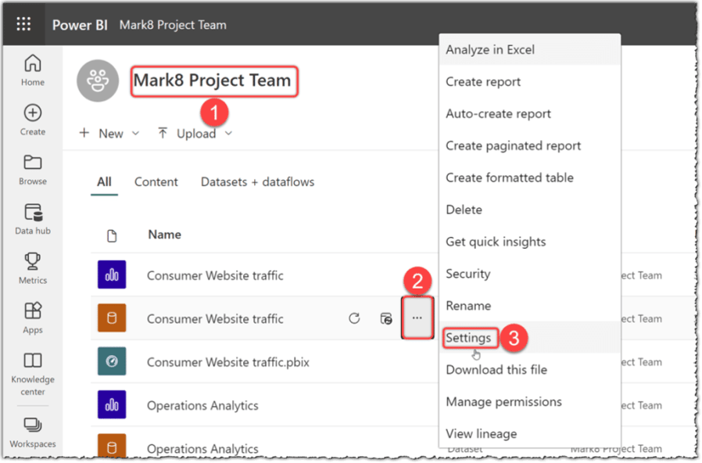Click the Operations Analytics dataset icon
This screenshot has height=463, width=702.
point(112,447)
